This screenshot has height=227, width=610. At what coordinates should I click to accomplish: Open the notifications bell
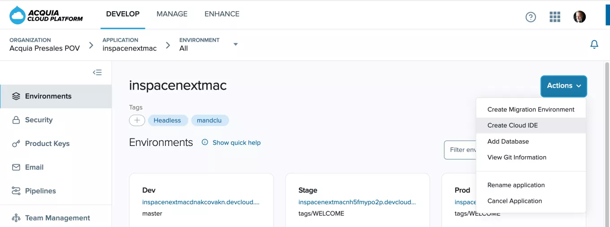594,44
